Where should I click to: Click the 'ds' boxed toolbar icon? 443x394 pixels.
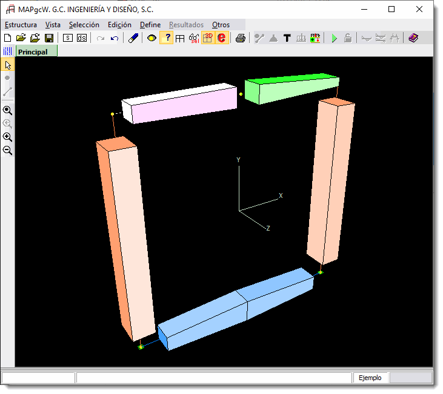(x=82, y=38)
